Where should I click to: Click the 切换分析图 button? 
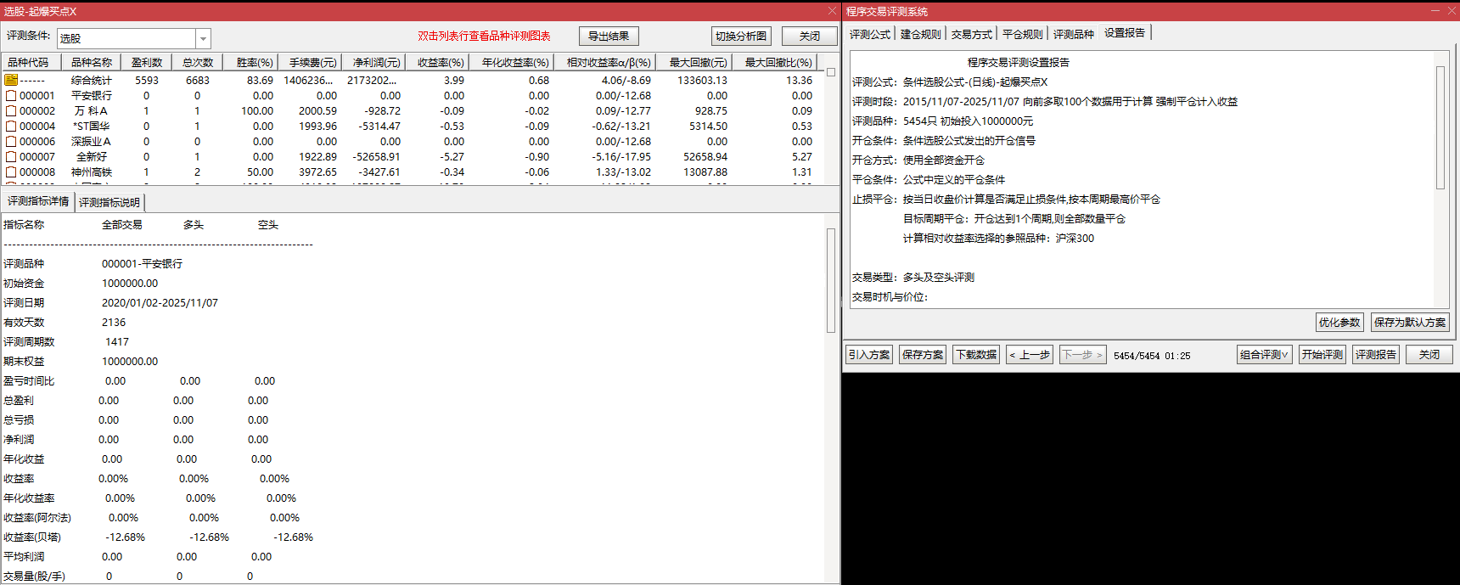[x=741, y=37]
